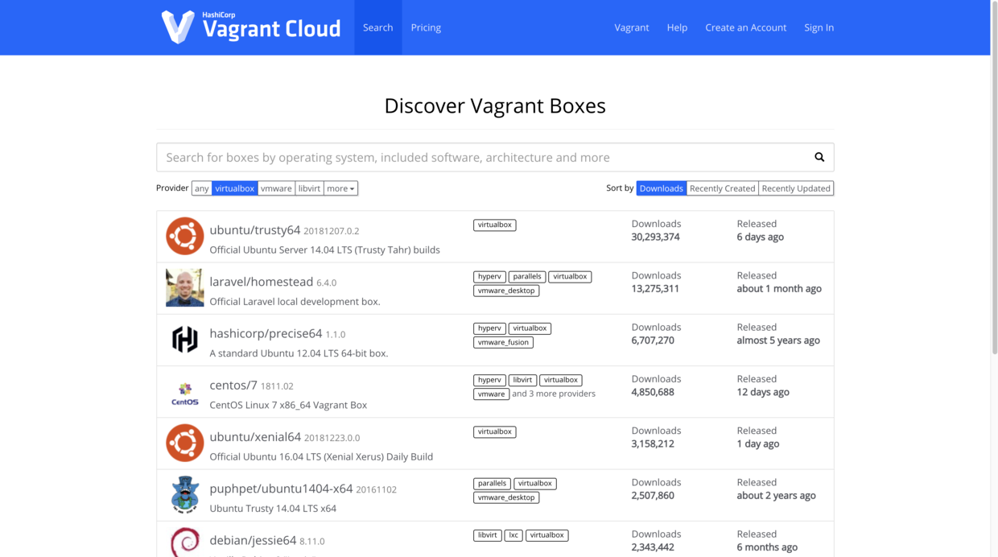Sort boxes by Recently Updated
Screen dimensions: 998x557
796,188
